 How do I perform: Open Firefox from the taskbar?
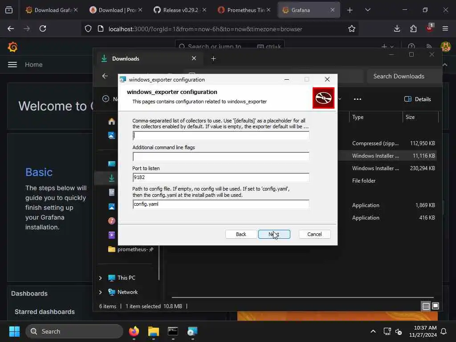[134, 331]
